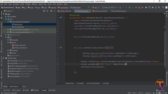
Task: Click the tool windows toggle icon in status bar corner
Action: (2, 93)
